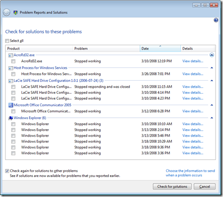Click 'Microsoft Office Communicator 2005' heading text
223x197 pixels.
[42, 105]
